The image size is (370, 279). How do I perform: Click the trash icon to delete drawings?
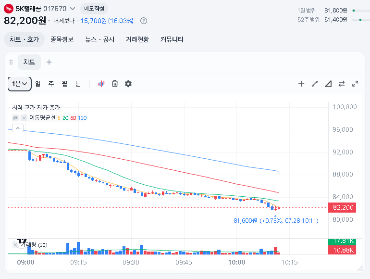115,84
